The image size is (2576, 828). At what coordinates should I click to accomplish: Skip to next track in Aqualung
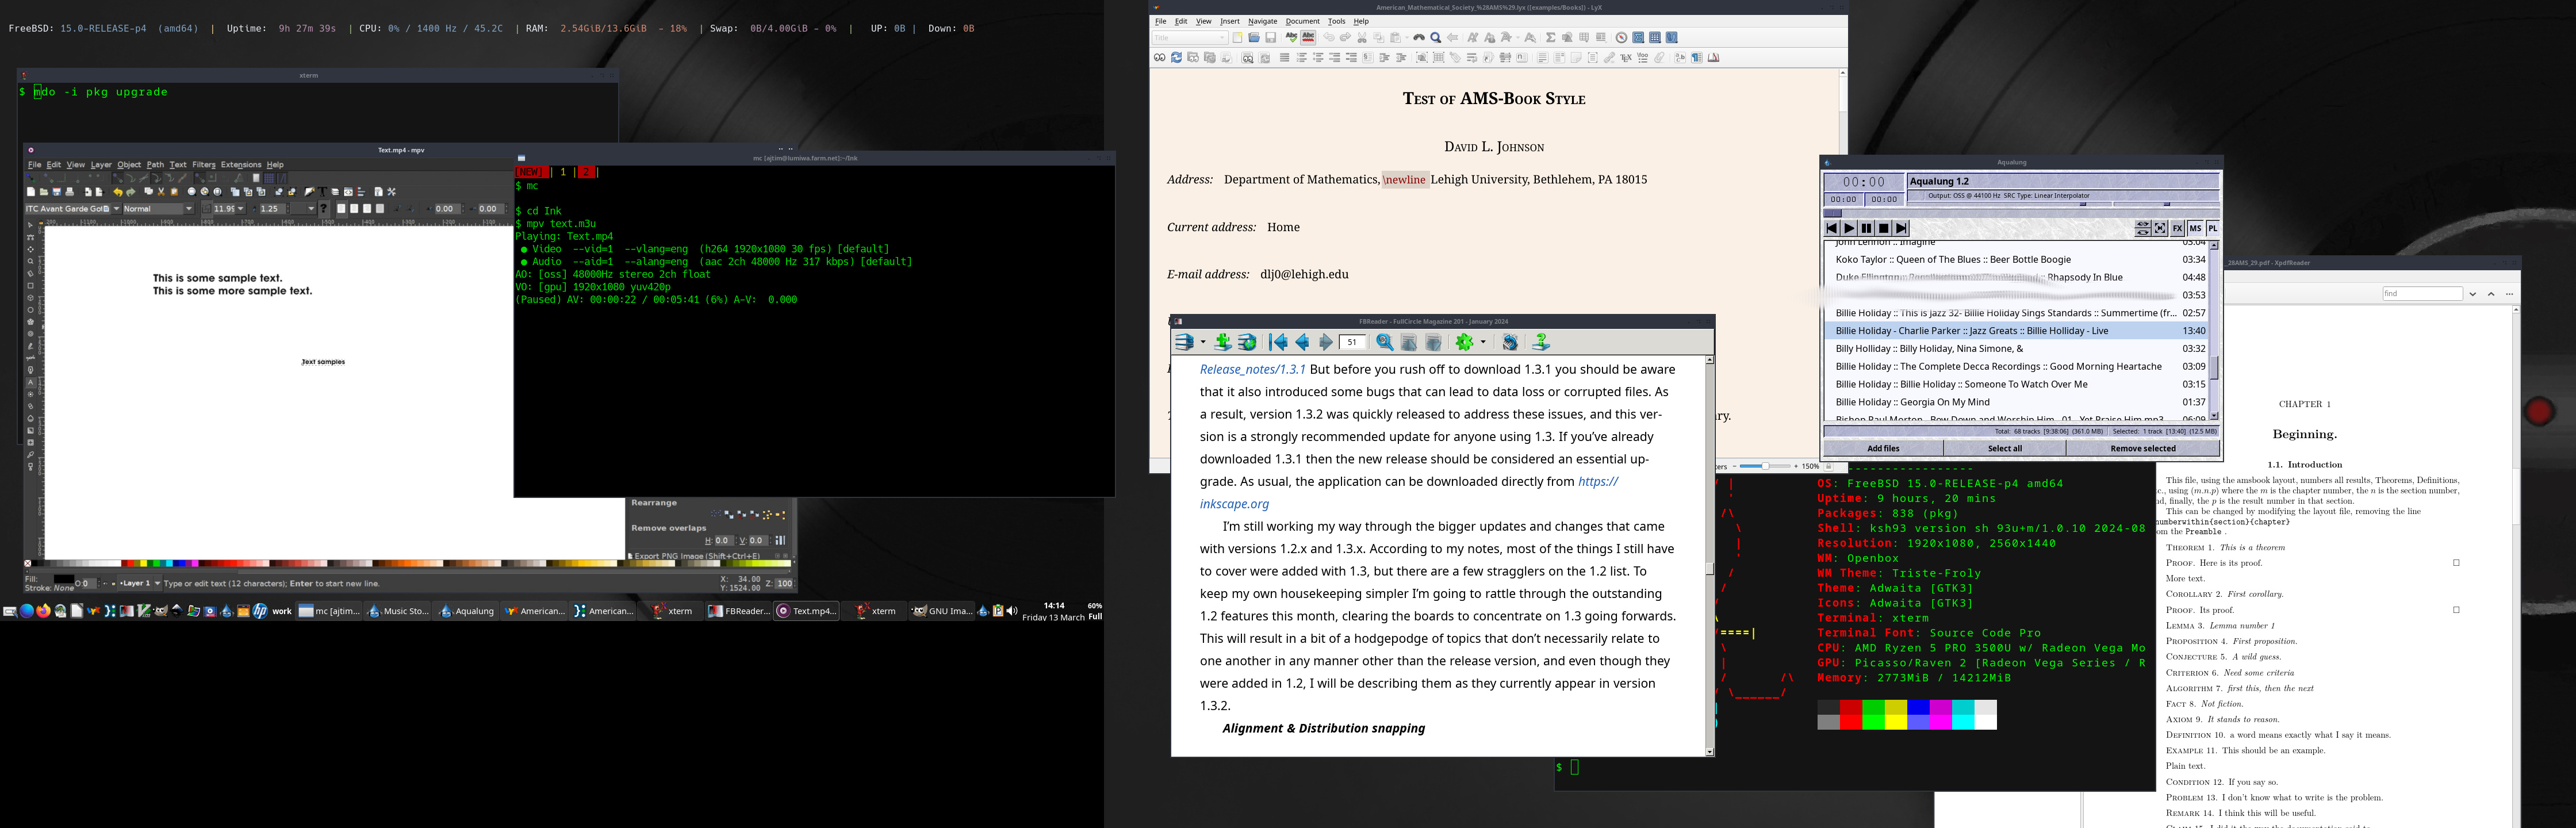click(x=1901, y=229)
